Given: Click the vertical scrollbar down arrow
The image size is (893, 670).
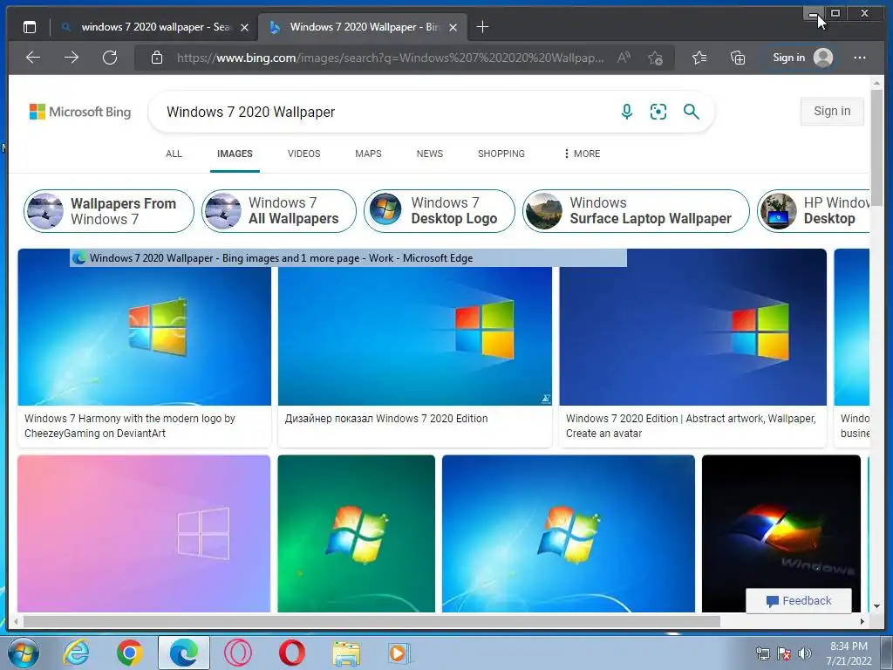Looking at the screenshot, I should (x=876, y=606).
